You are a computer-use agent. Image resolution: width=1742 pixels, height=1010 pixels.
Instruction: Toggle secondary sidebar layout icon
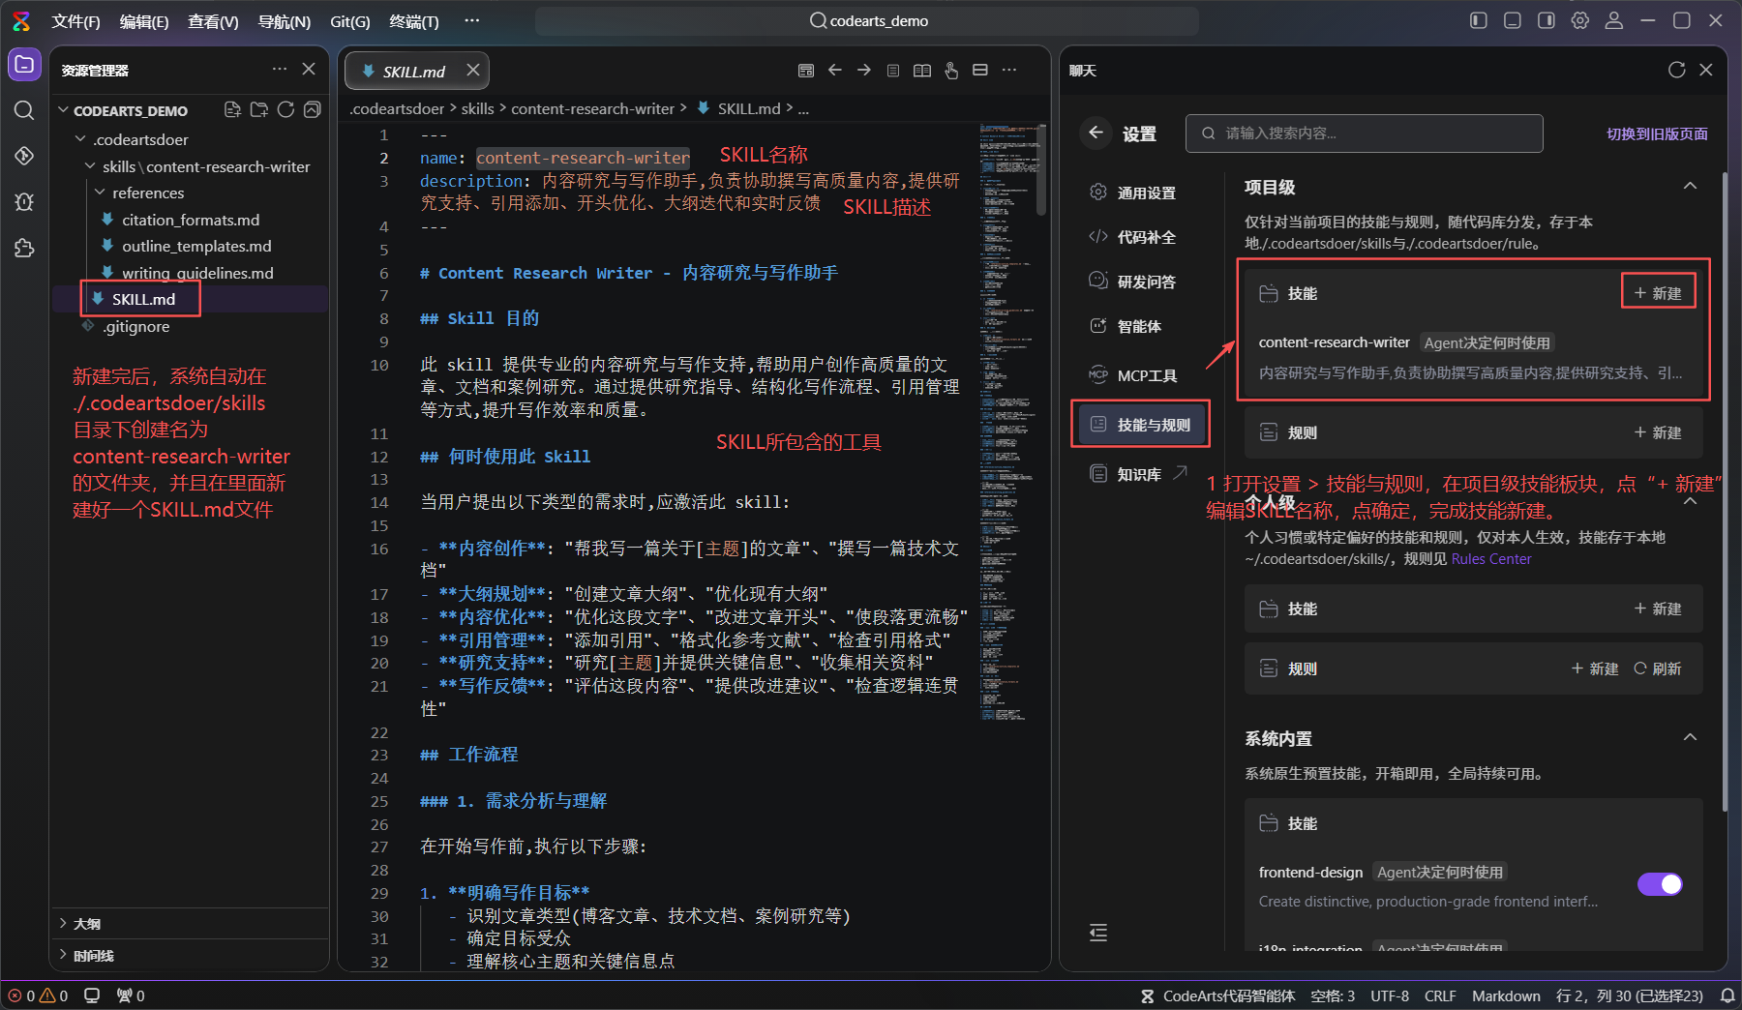tap(1547, 20)
